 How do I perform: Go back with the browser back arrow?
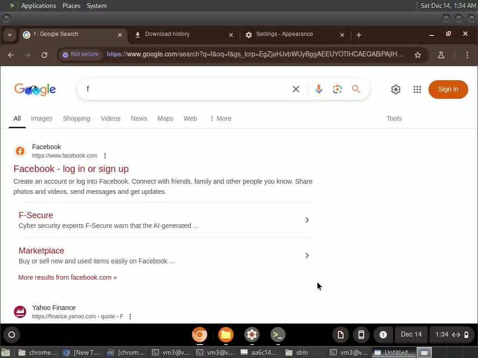coord(11,55)
